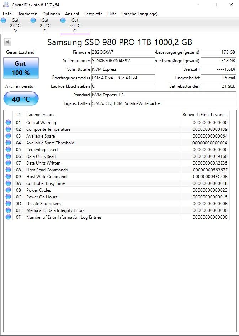The height and width of the screenshot is (336, 239).
Task: Open the Sprache(Language) menu
Action: [139, 14]
